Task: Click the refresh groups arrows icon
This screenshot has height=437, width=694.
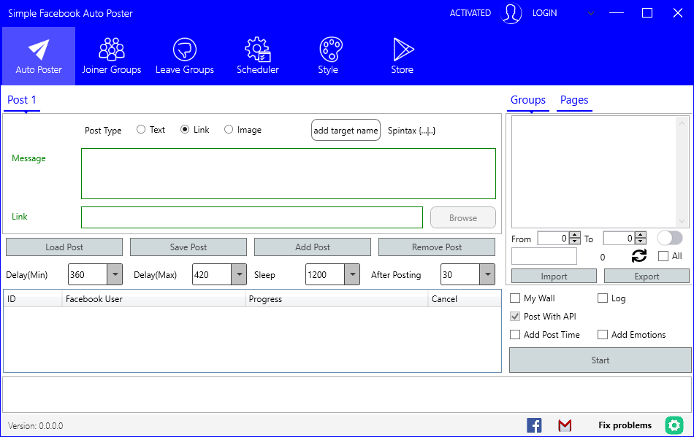Action: [638, 256]
